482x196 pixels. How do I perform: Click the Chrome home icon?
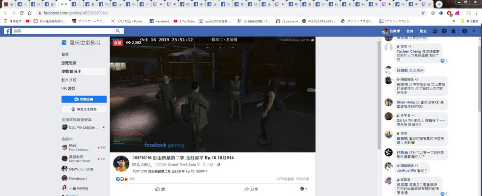[x=30, y=13]
